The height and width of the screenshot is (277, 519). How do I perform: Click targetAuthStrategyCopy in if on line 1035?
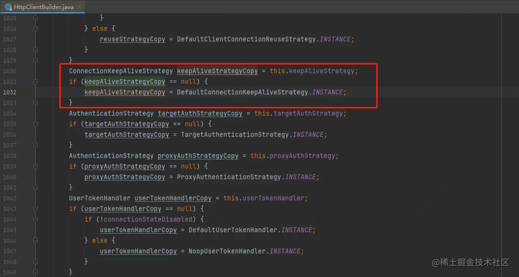[127, 124]
